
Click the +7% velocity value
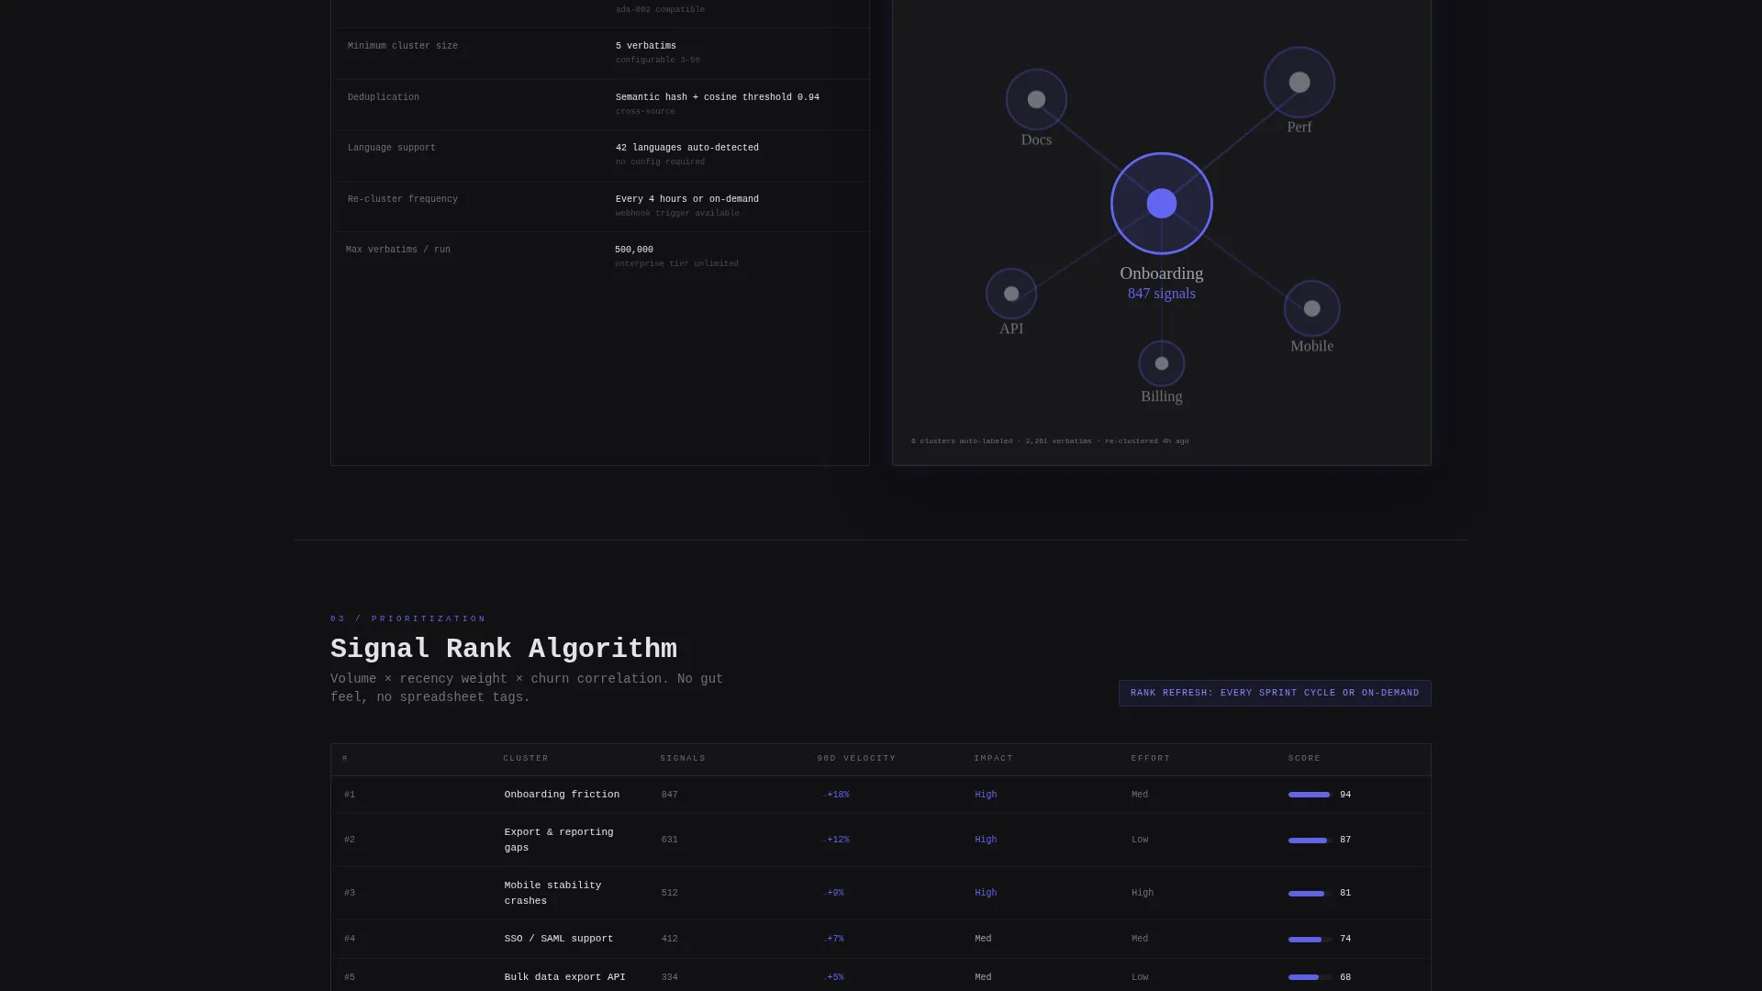(x=833, y=939)
